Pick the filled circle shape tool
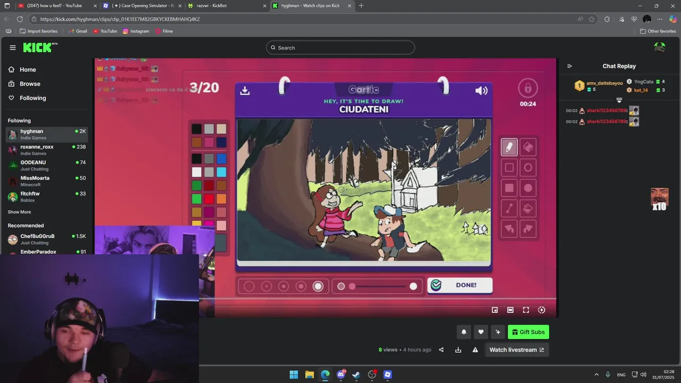 coord(528,188)
